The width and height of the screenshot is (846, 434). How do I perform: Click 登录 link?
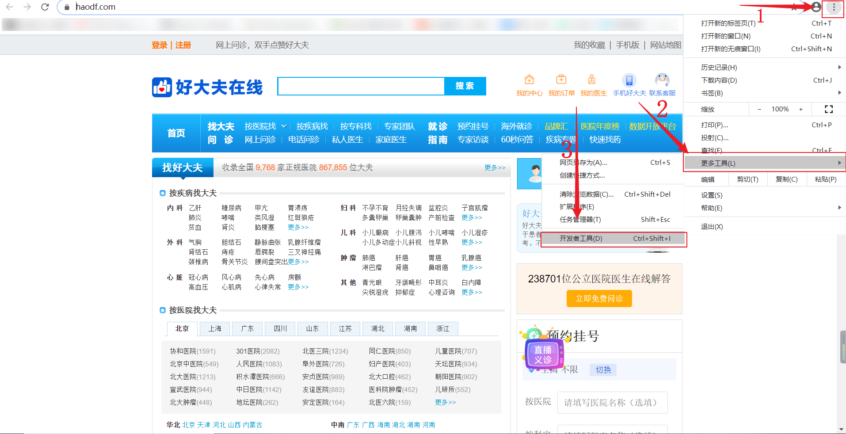[x=160, y=45]
